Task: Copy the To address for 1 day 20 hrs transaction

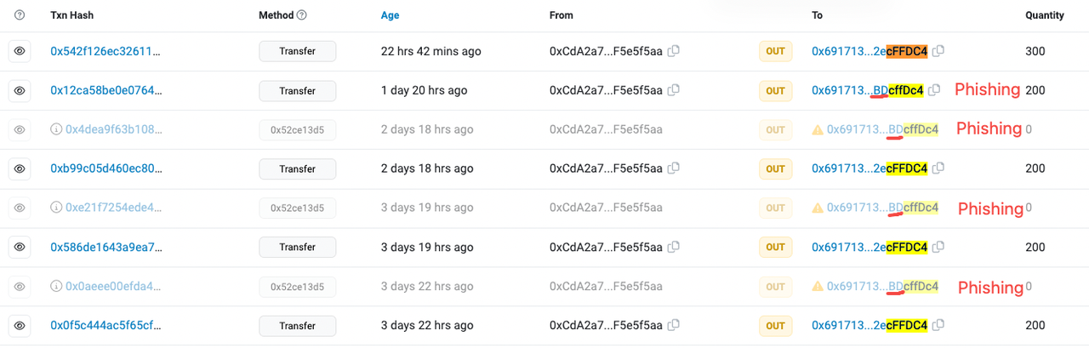Action: pos(934,90)
